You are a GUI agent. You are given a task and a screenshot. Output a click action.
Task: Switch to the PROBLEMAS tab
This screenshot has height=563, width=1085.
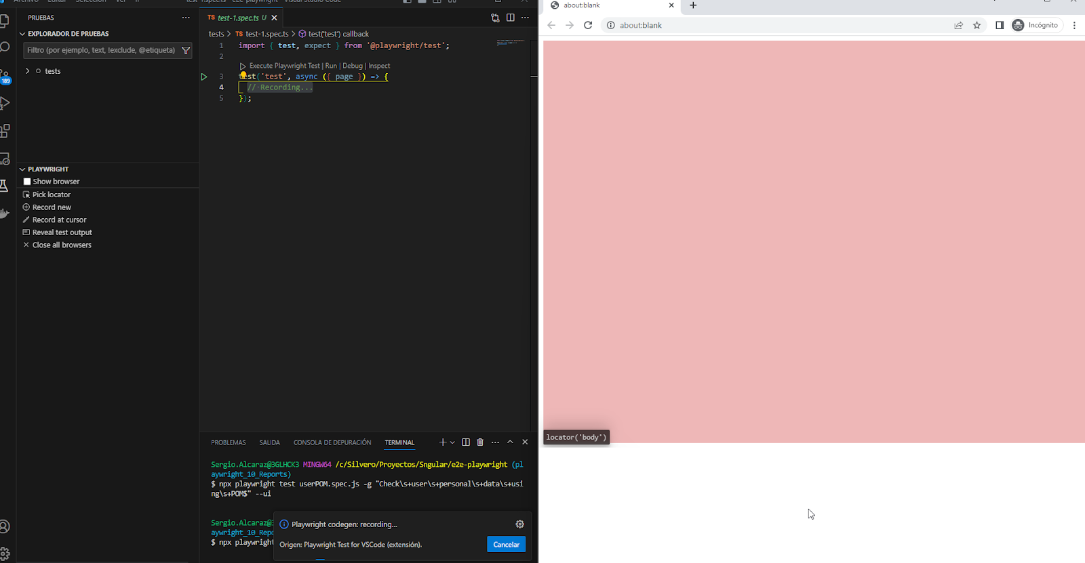[229, 442]
